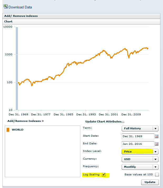Collapse the Chart section header
This screenshot has height=188, width=163.
tap(8, 22)
